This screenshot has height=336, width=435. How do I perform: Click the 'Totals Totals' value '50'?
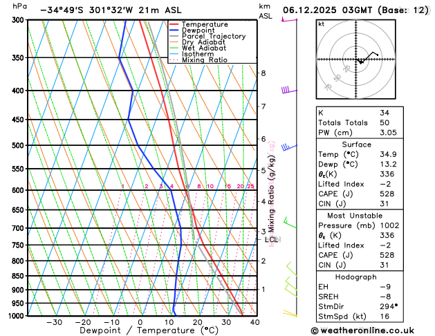pos(385,123)
